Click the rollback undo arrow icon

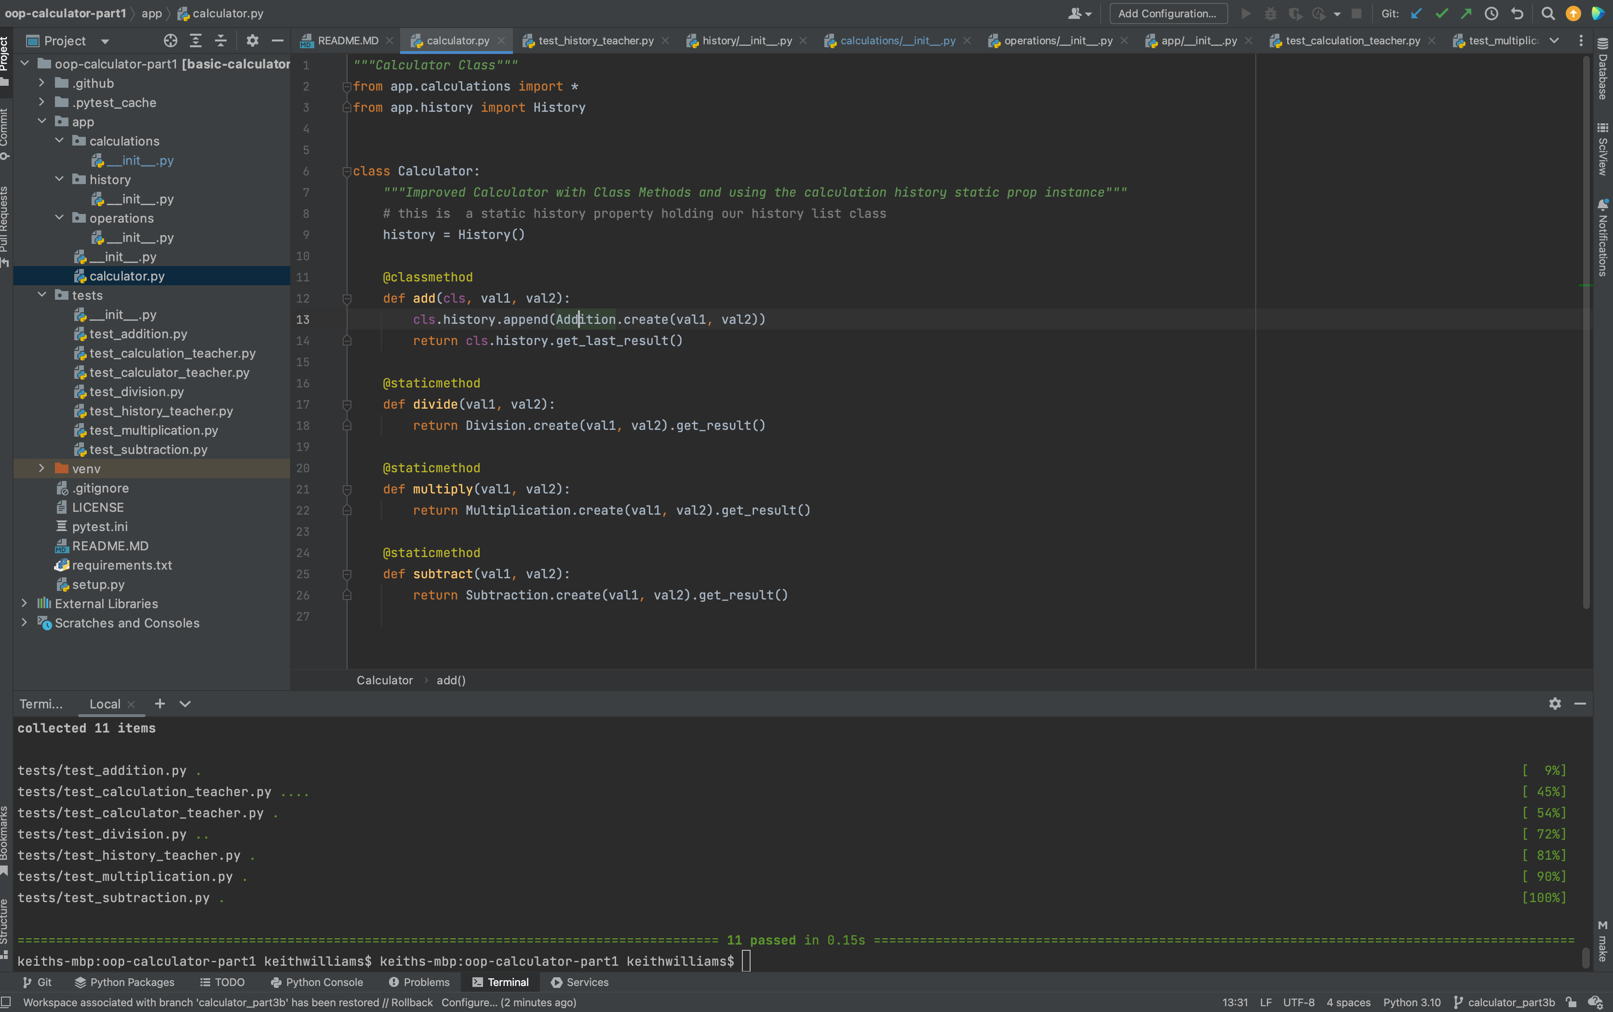[1517, 13]
